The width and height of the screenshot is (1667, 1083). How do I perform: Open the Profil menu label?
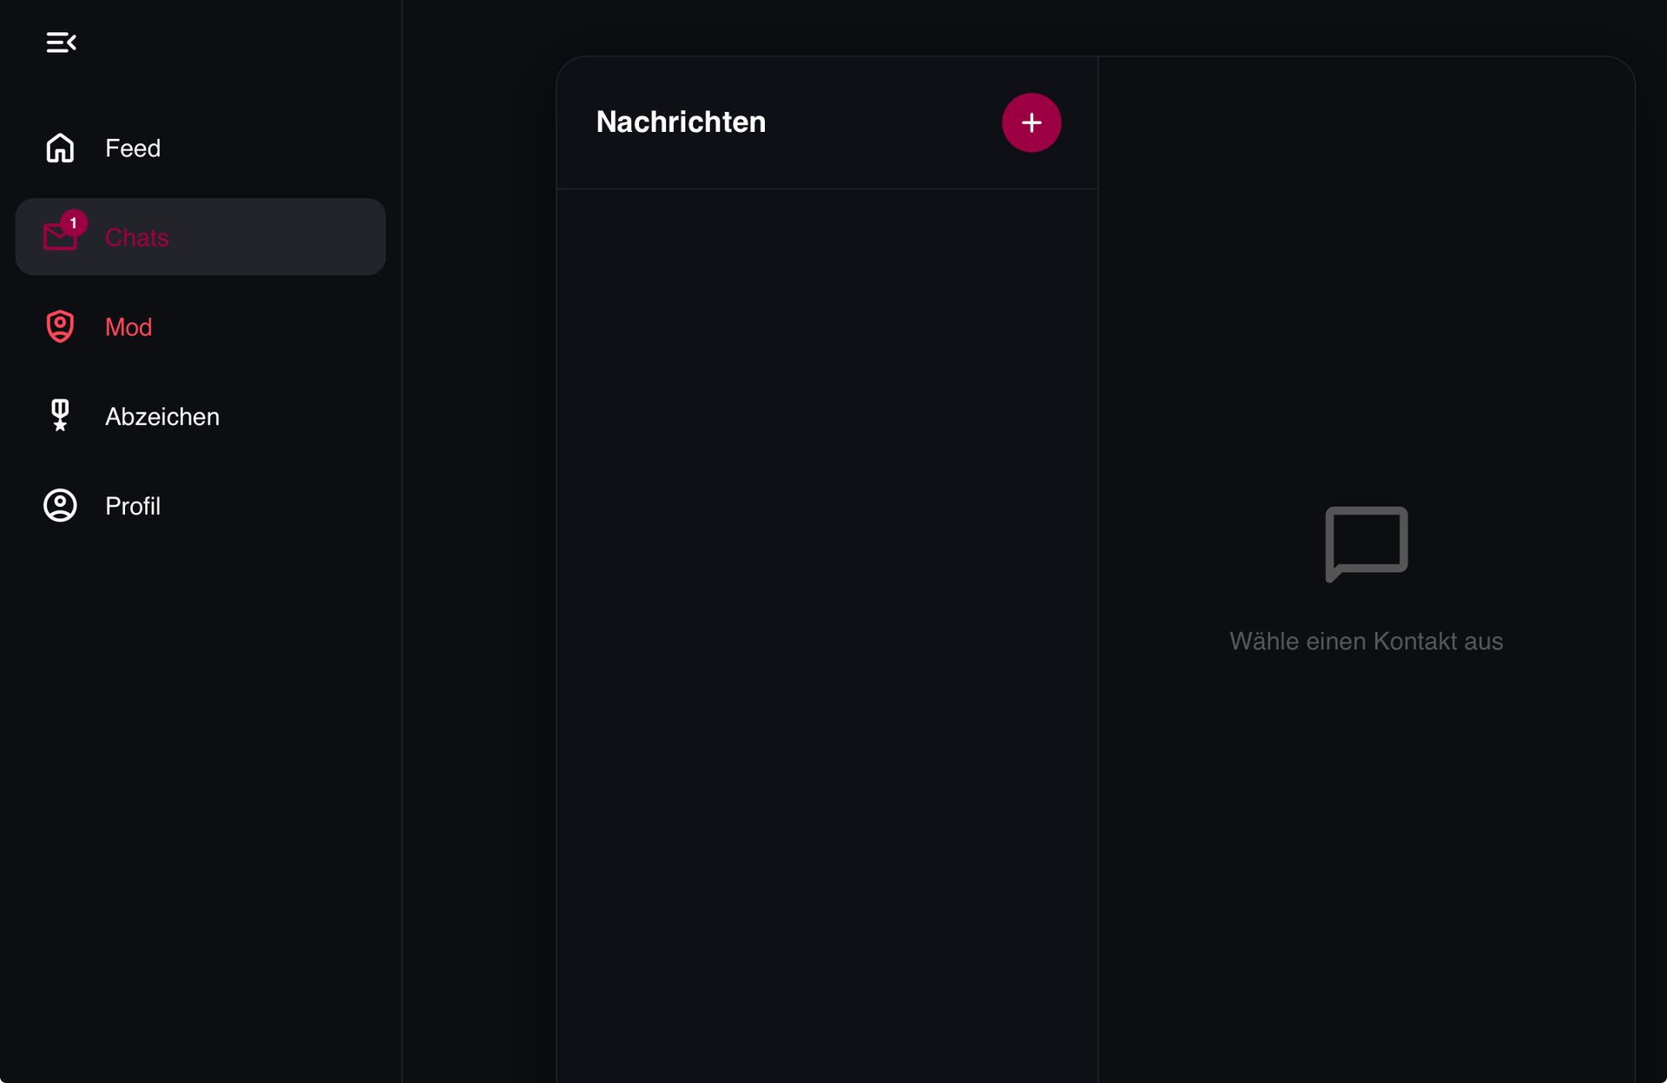[133, 506]
